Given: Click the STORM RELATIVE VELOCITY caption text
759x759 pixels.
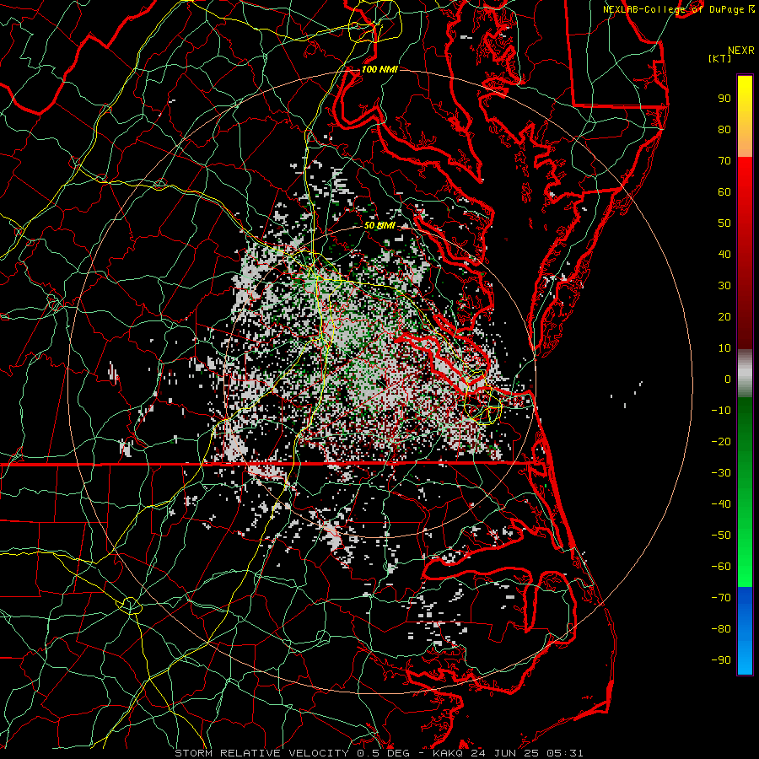Looking at the screenshot, I should coord(261,753).
